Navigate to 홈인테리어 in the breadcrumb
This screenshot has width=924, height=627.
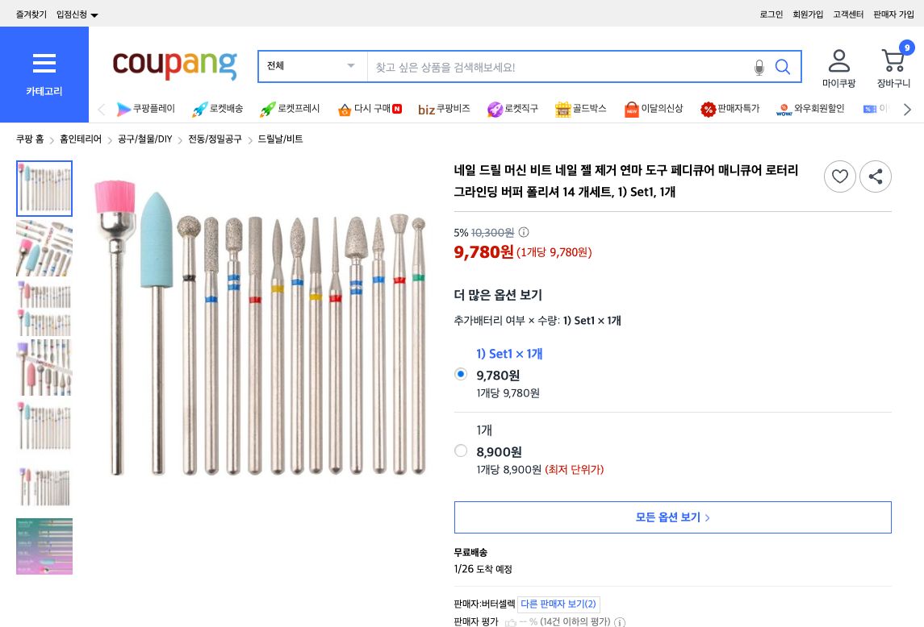(80, 139)
